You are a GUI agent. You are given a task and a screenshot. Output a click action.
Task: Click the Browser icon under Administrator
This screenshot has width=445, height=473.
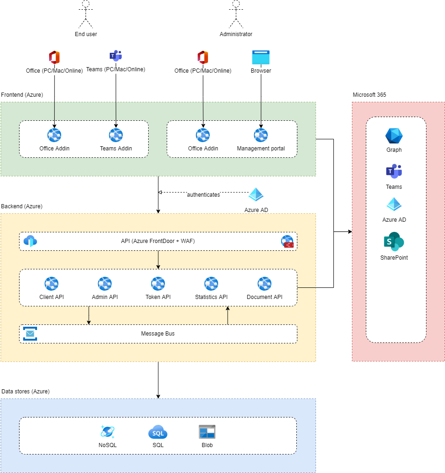[x=261, y=58]
